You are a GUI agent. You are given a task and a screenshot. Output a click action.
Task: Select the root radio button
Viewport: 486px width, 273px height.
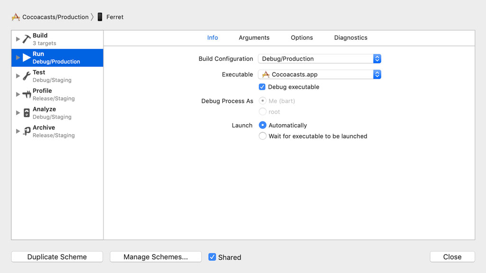pos(262,112)
